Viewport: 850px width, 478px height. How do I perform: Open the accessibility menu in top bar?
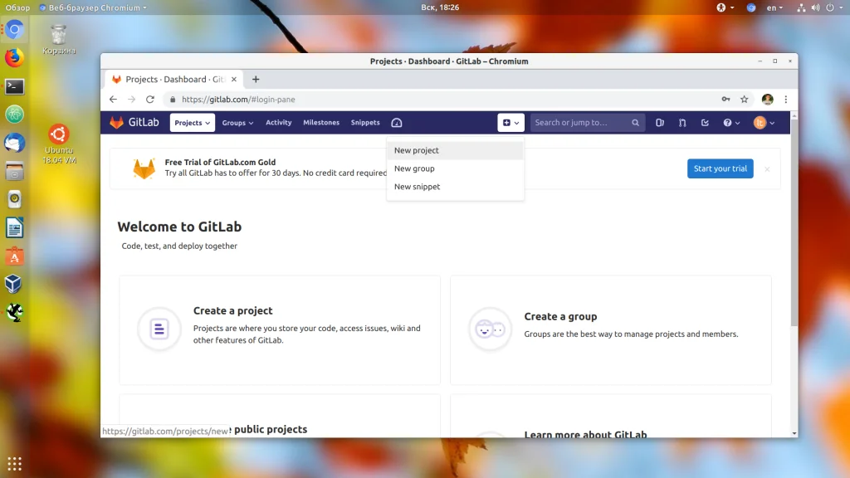tap(725, 7)
